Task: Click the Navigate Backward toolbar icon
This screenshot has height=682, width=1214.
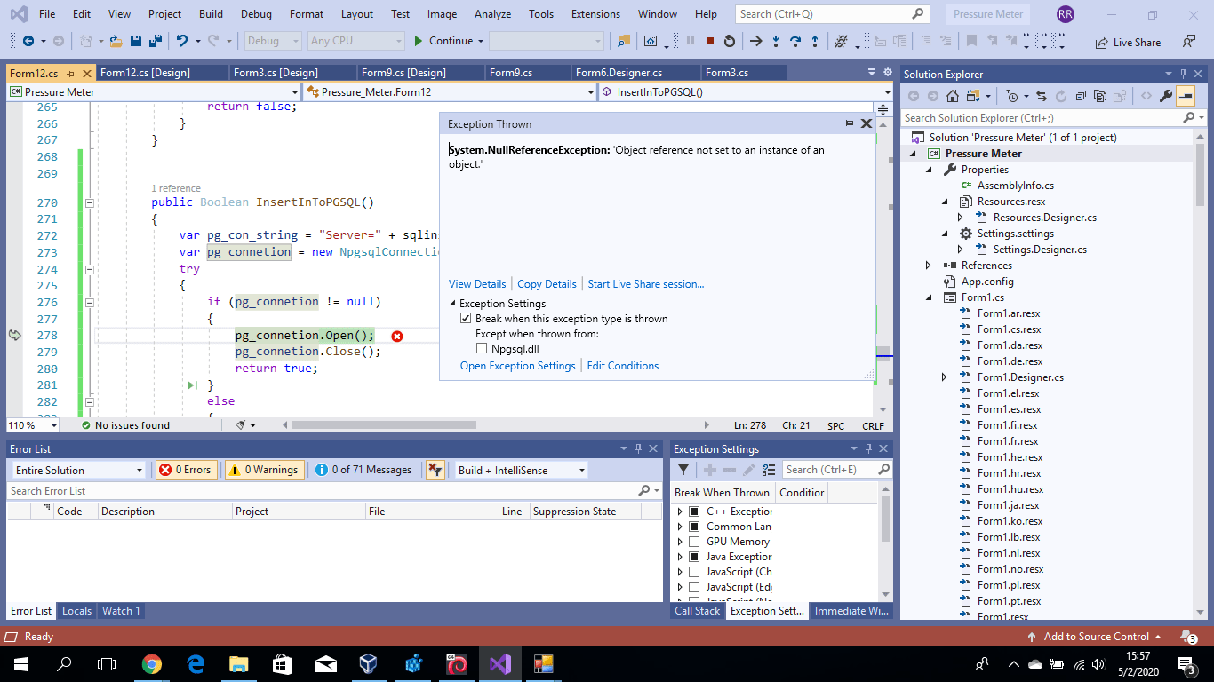Action: [28, 41]
